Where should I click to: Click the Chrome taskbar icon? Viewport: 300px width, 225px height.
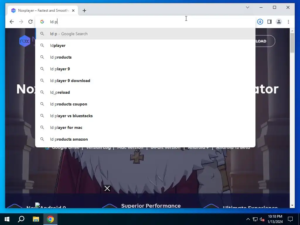point(50,219)
